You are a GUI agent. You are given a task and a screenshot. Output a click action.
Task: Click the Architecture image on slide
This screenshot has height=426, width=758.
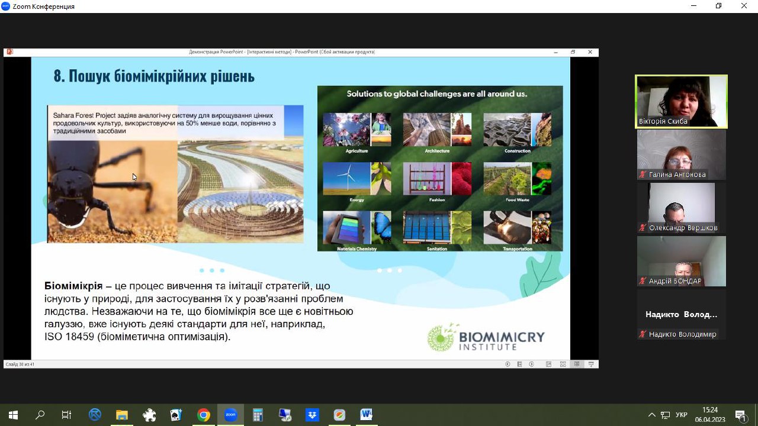pyautogui.click(x=437, y=130)
